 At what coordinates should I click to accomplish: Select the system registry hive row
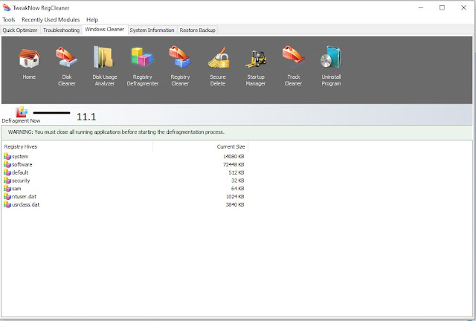pyautogui.click(x=124, y=156)
